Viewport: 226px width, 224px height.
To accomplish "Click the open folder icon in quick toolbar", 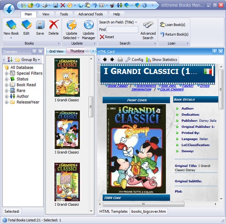I will pyautogui.click(x=31, y=5).
